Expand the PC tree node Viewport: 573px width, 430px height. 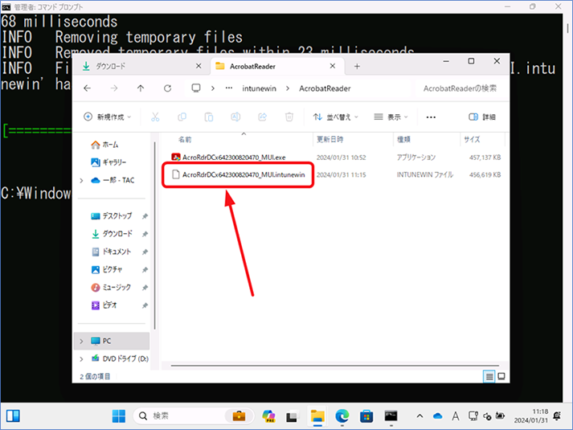click(81, 342)
